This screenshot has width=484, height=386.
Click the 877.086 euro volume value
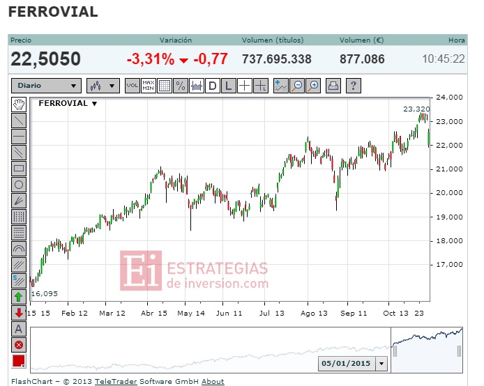coord(362,59)
